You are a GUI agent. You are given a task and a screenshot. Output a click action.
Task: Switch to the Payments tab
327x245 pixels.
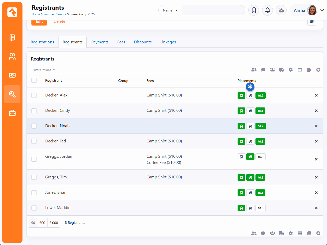pyautogui.click(x=100, y=42)
